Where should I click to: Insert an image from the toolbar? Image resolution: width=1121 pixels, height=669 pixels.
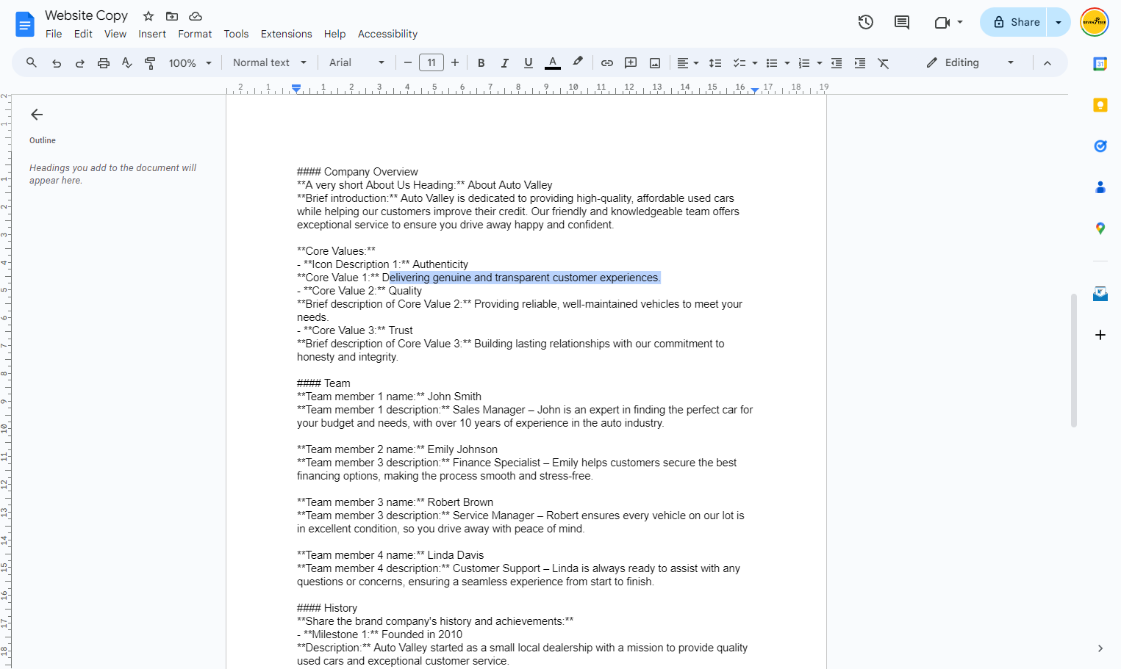(x=655, y=63)
